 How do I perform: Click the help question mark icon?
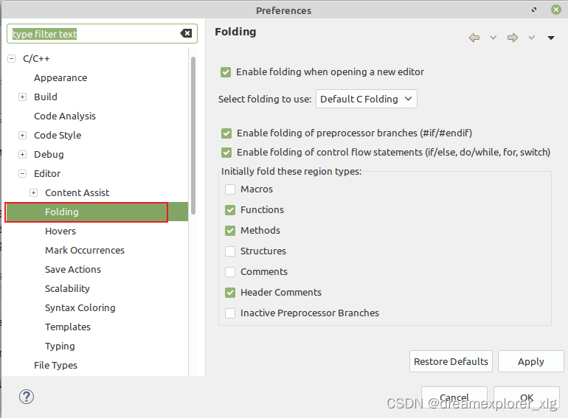click(x=27, y=397)
